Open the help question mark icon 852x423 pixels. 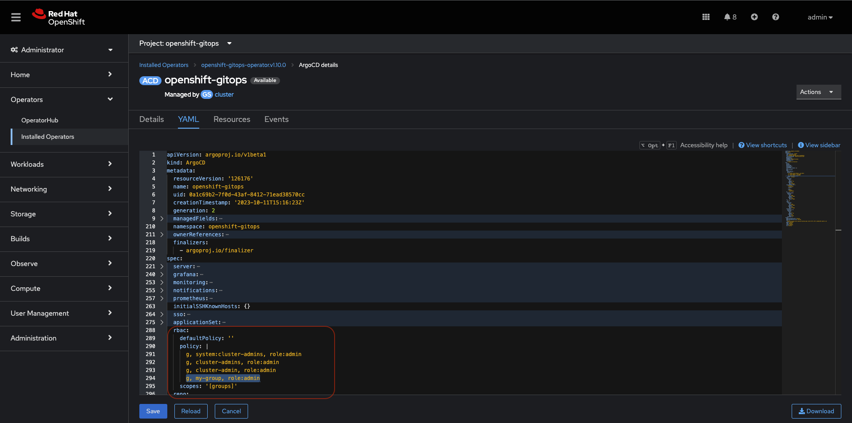tap(776, 17)
